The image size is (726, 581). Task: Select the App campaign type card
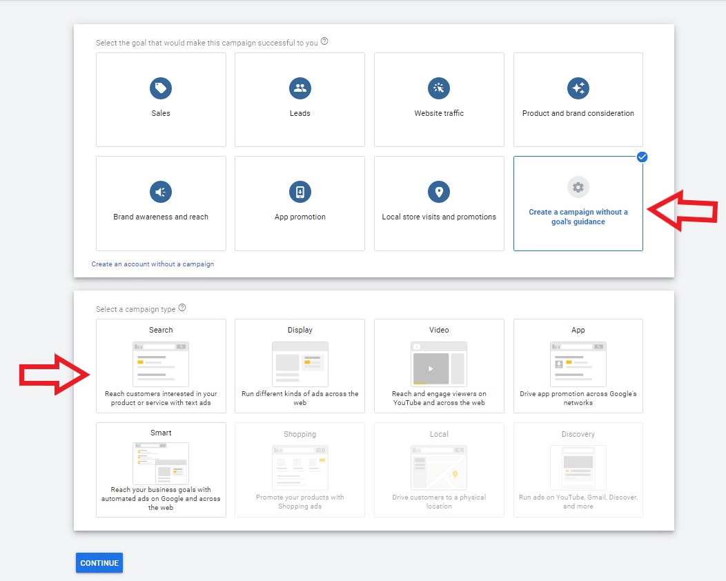pyautogui.click(x=578, y=366)
